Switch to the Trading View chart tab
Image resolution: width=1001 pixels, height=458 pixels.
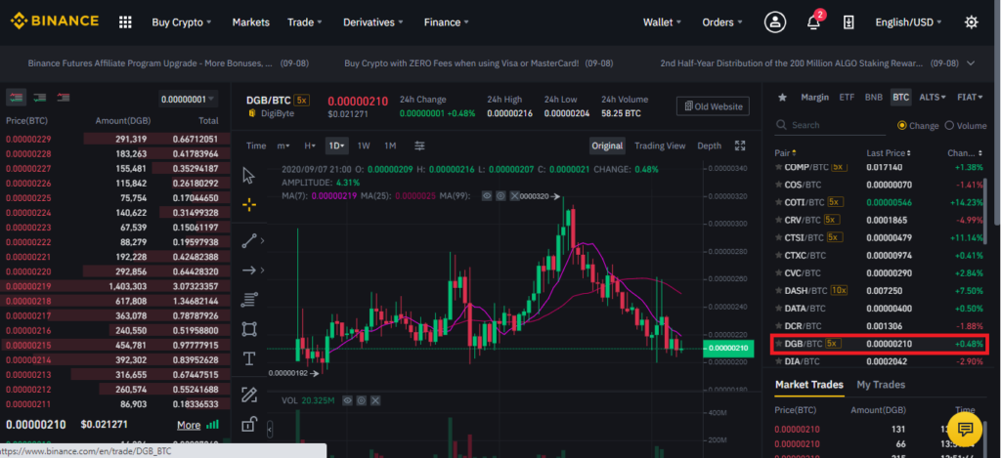(660, 146)
